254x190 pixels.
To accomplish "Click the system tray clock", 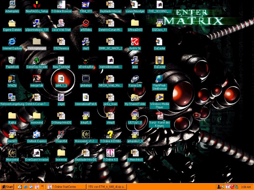I will [x=246, y=187].
